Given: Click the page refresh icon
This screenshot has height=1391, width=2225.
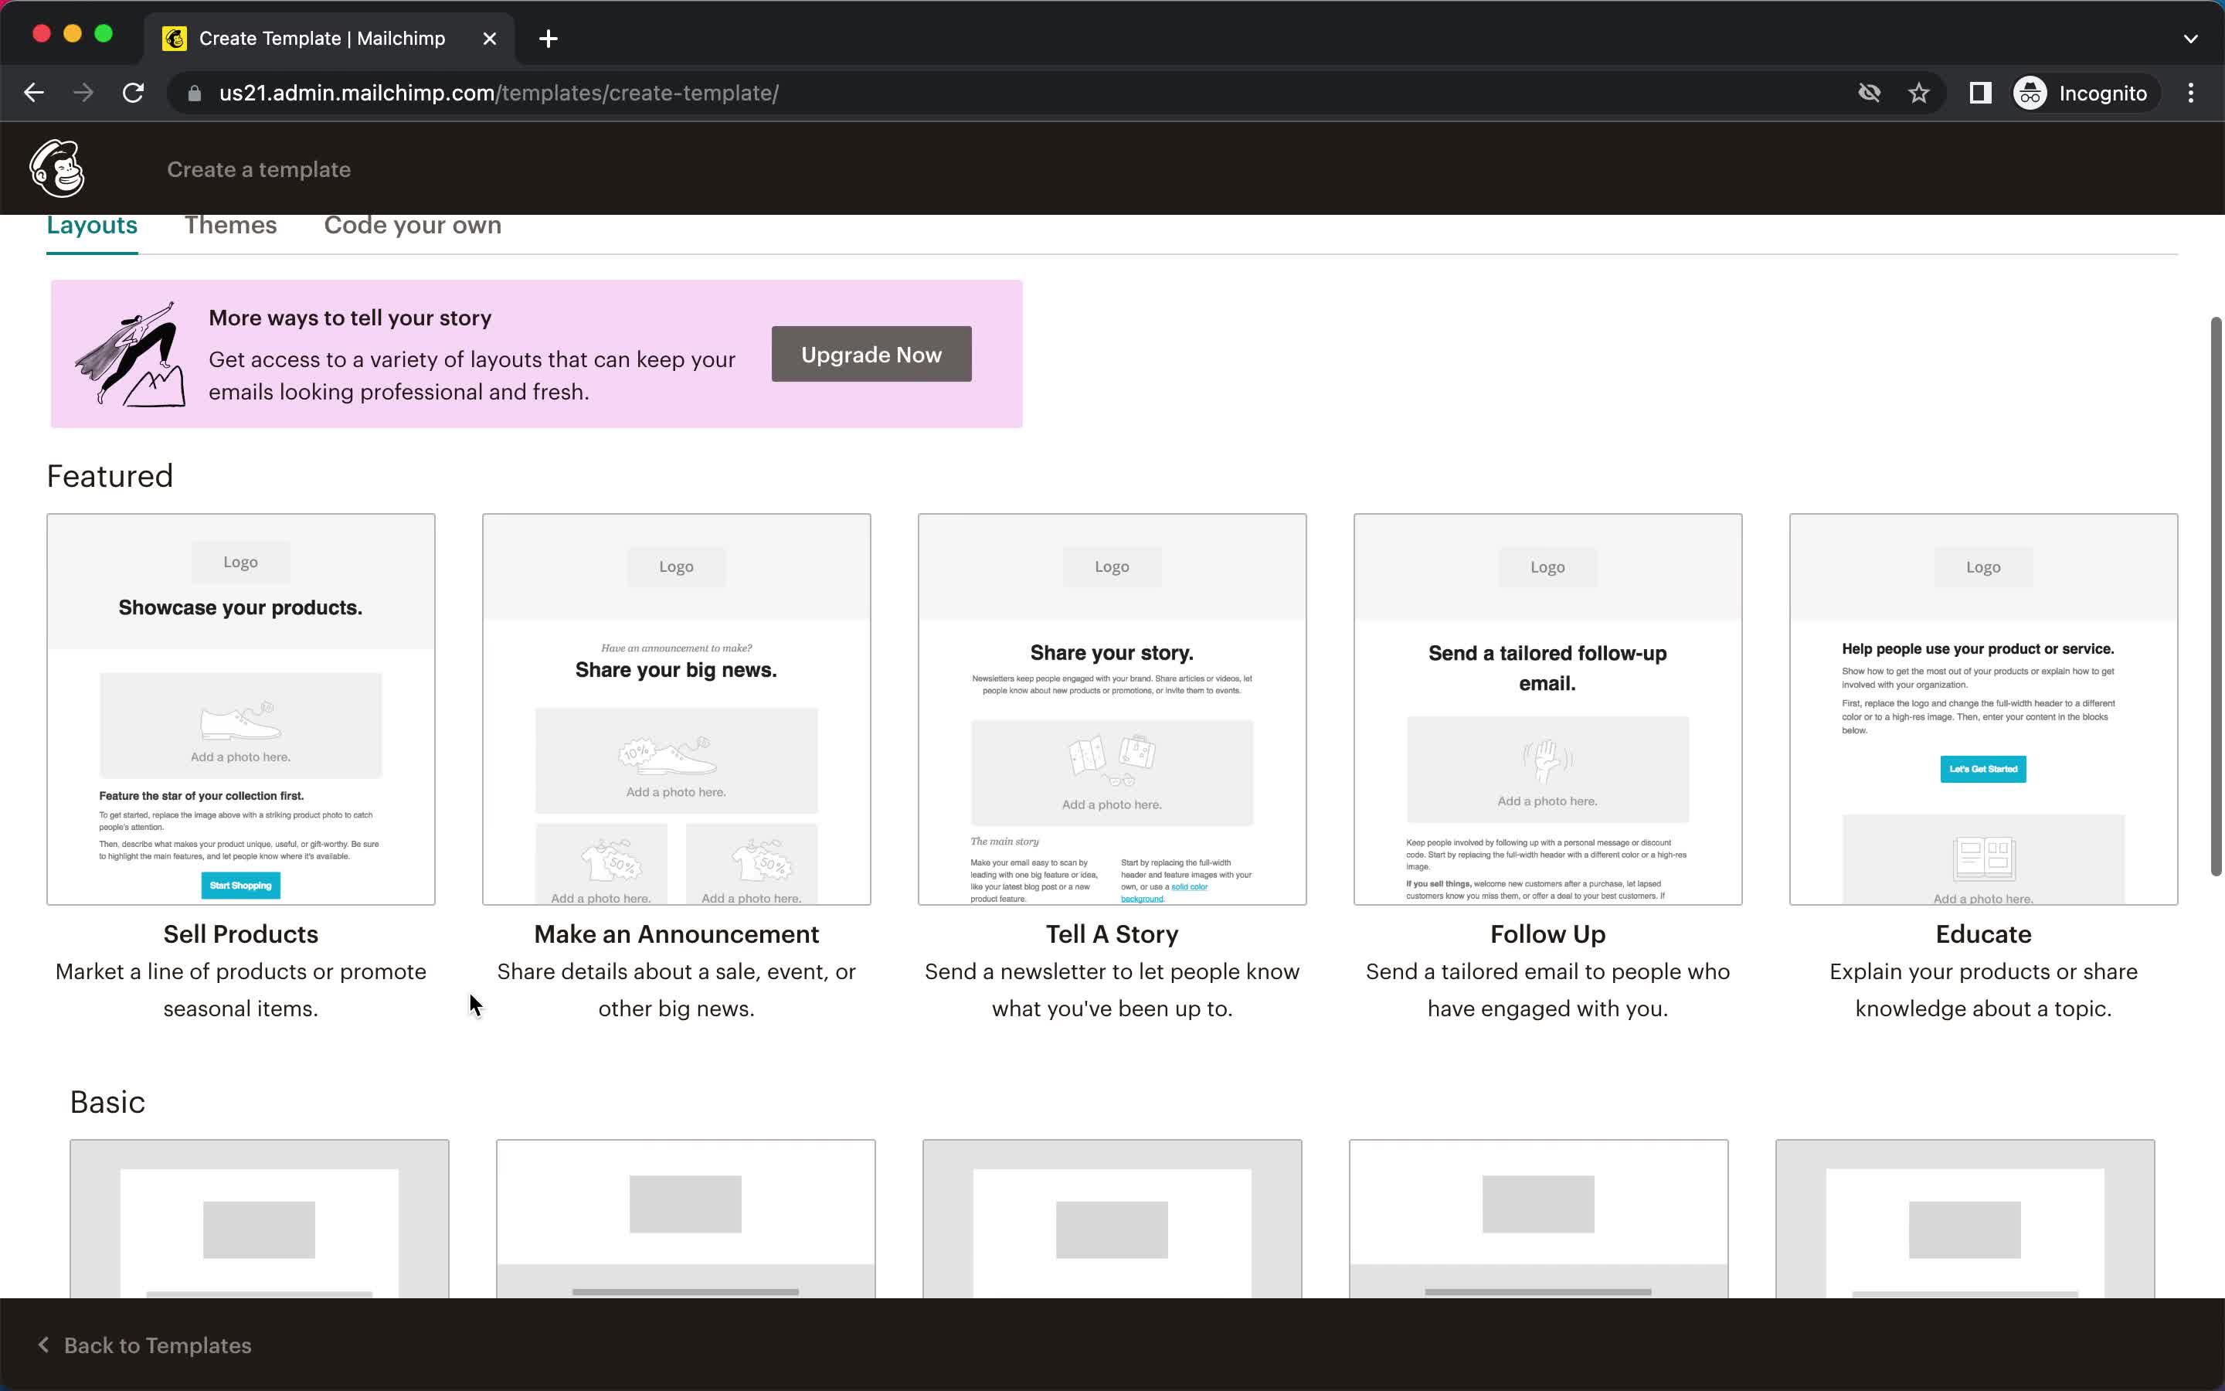Looking at the screenshot, I should pos(134,93).
